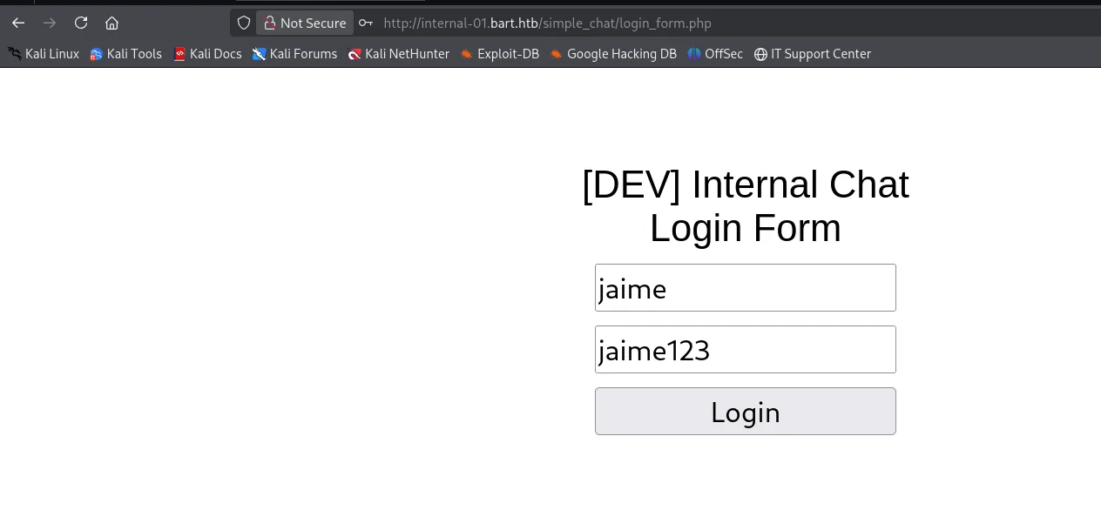Click the Login button
The height and width of the screenshot is (510, 1101).
[746, 411]
